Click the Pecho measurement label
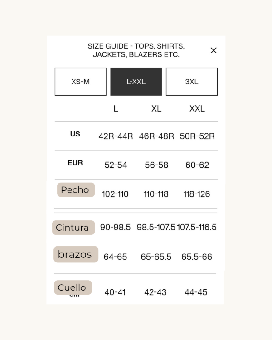Image resolution: width=272 pixels, height=340 pixels. [75, 190]
